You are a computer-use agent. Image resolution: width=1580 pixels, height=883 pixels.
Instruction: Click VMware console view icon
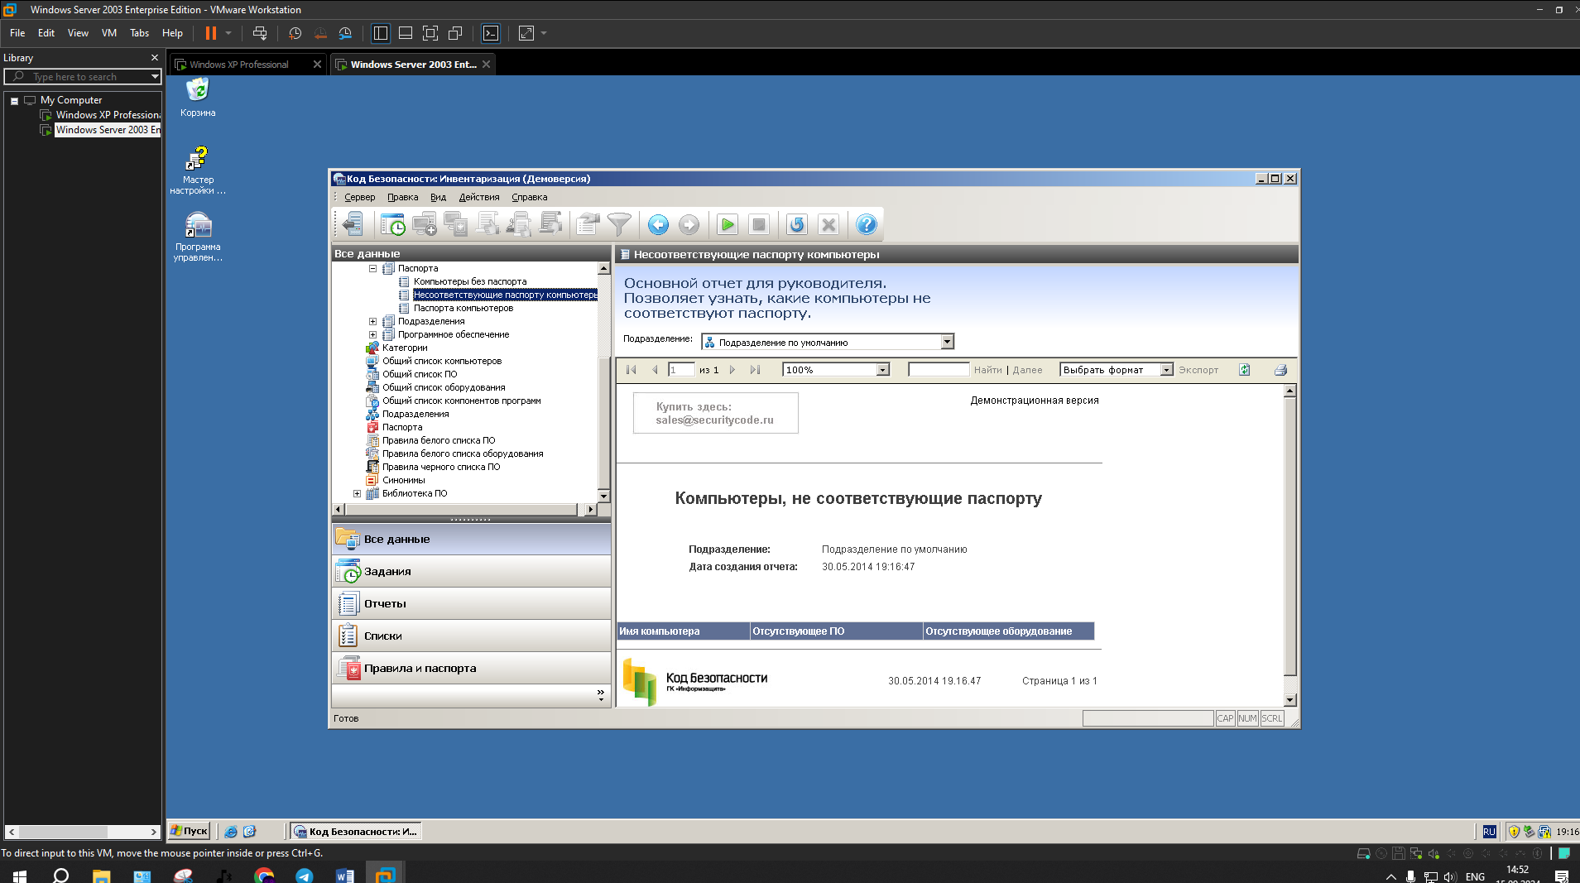(x=491, y=33)
